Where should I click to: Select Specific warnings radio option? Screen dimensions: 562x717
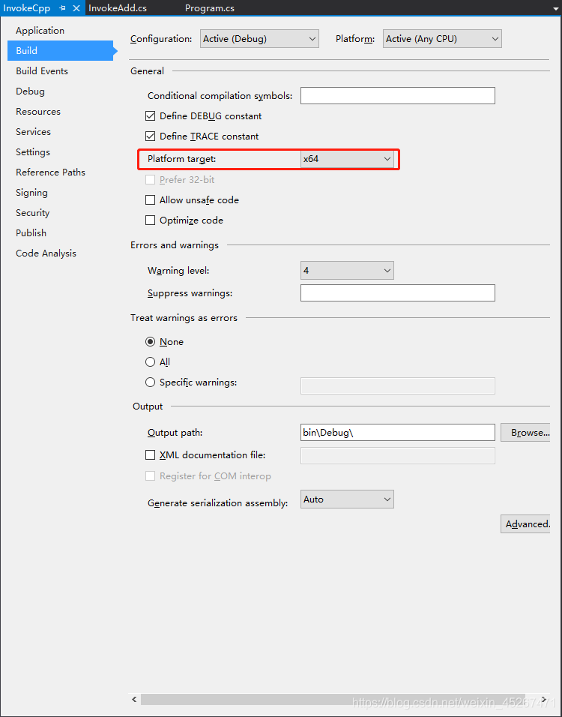pos(150,382)
